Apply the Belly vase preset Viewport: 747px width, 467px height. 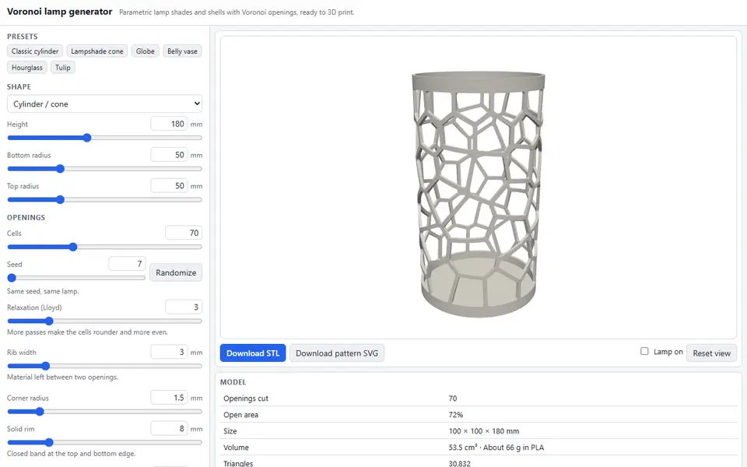[x=182, y=51]
